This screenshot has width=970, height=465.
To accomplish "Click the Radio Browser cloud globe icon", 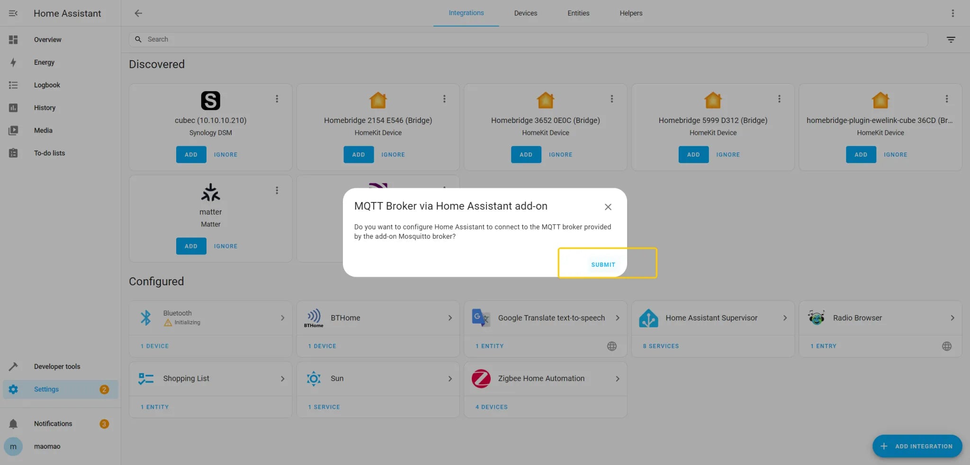I will pyautogui.click(x=947, y=346).
